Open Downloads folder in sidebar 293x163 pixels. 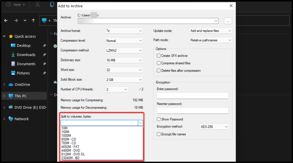[26, 55]
